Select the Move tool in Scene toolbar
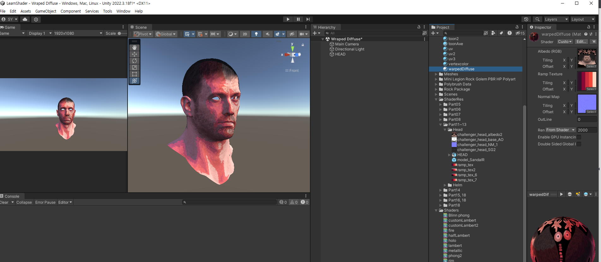The width and height of the screenshot is (601, 262). [134, 54]
